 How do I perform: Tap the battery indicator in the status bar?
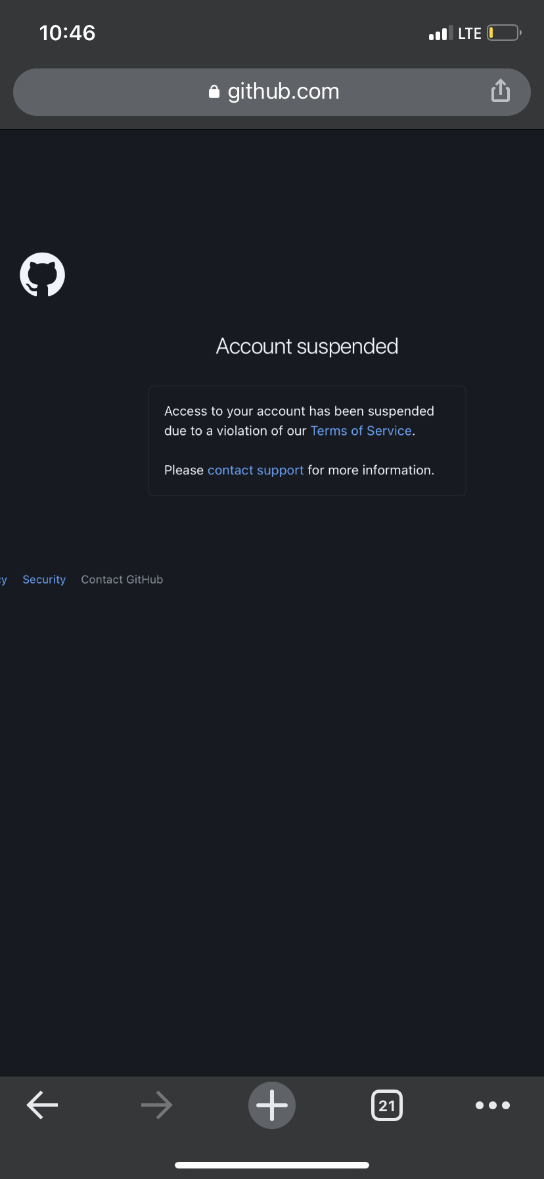click(x=502, y=32)
